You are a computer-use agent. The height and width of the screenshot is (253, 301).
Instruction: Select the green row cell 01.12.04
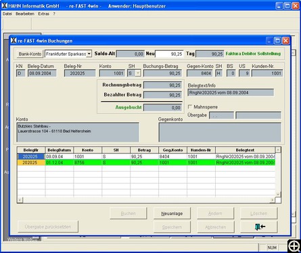tap(60, 163)
